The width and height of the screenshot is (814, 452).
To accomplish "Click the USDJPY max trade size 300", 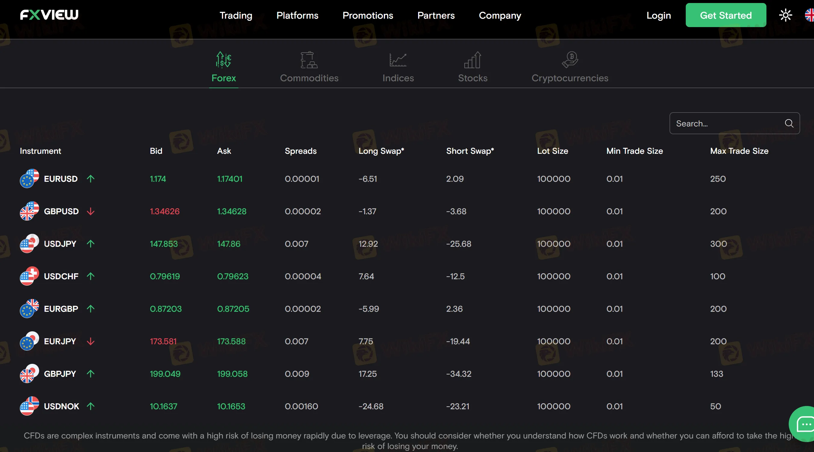I will (x=719, y=244).
